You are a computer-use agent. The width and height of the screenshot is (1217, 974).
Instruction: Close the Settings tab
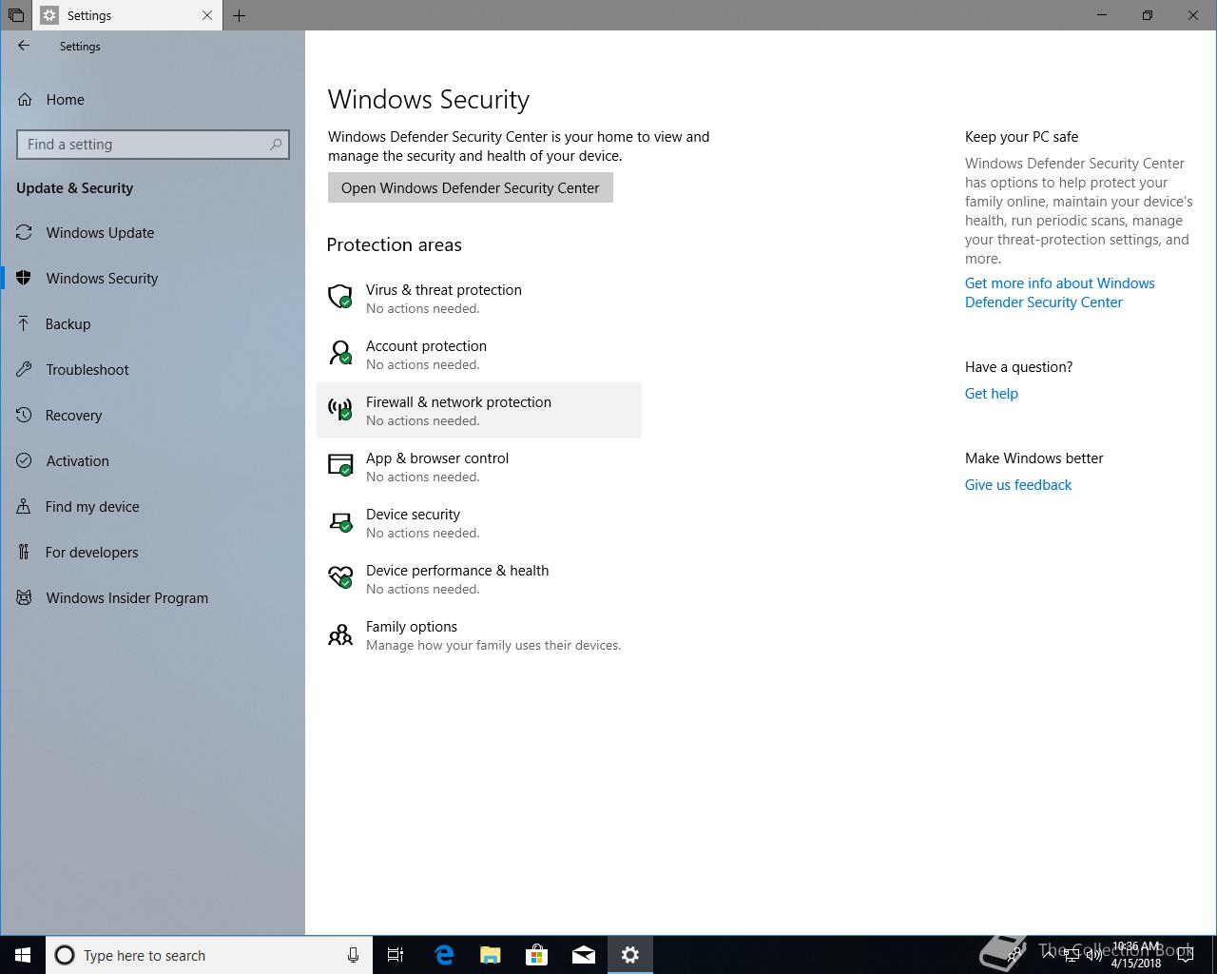pos(207,15)
